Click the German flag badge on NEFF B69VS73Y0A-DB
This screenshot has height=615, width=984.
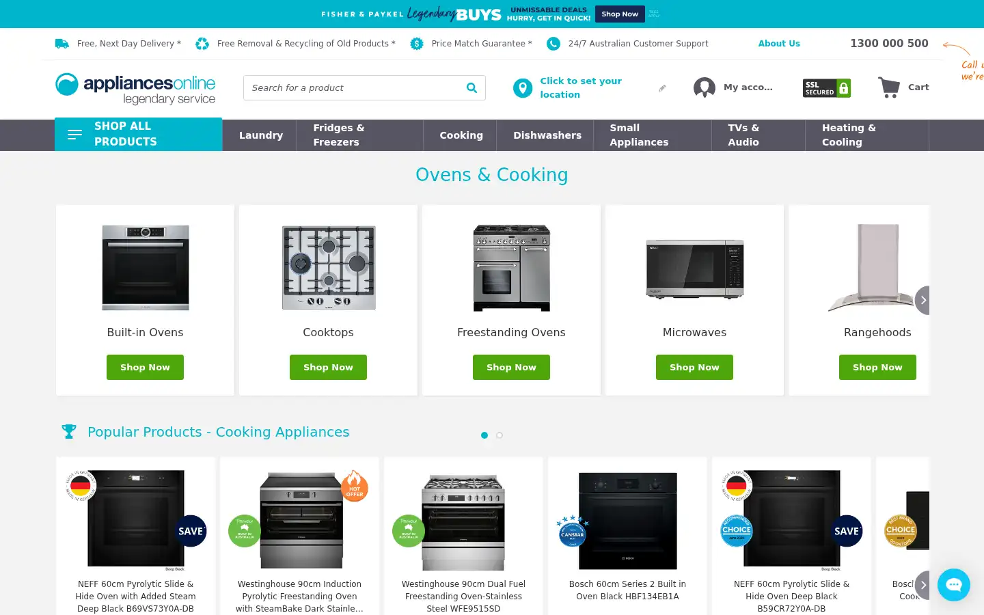point(81,486)
